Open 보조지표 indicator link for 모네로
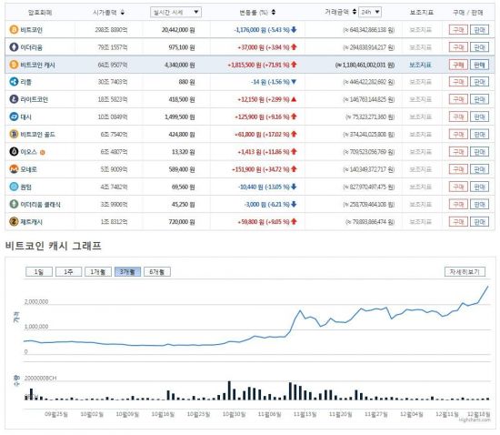 click(420, 169)
